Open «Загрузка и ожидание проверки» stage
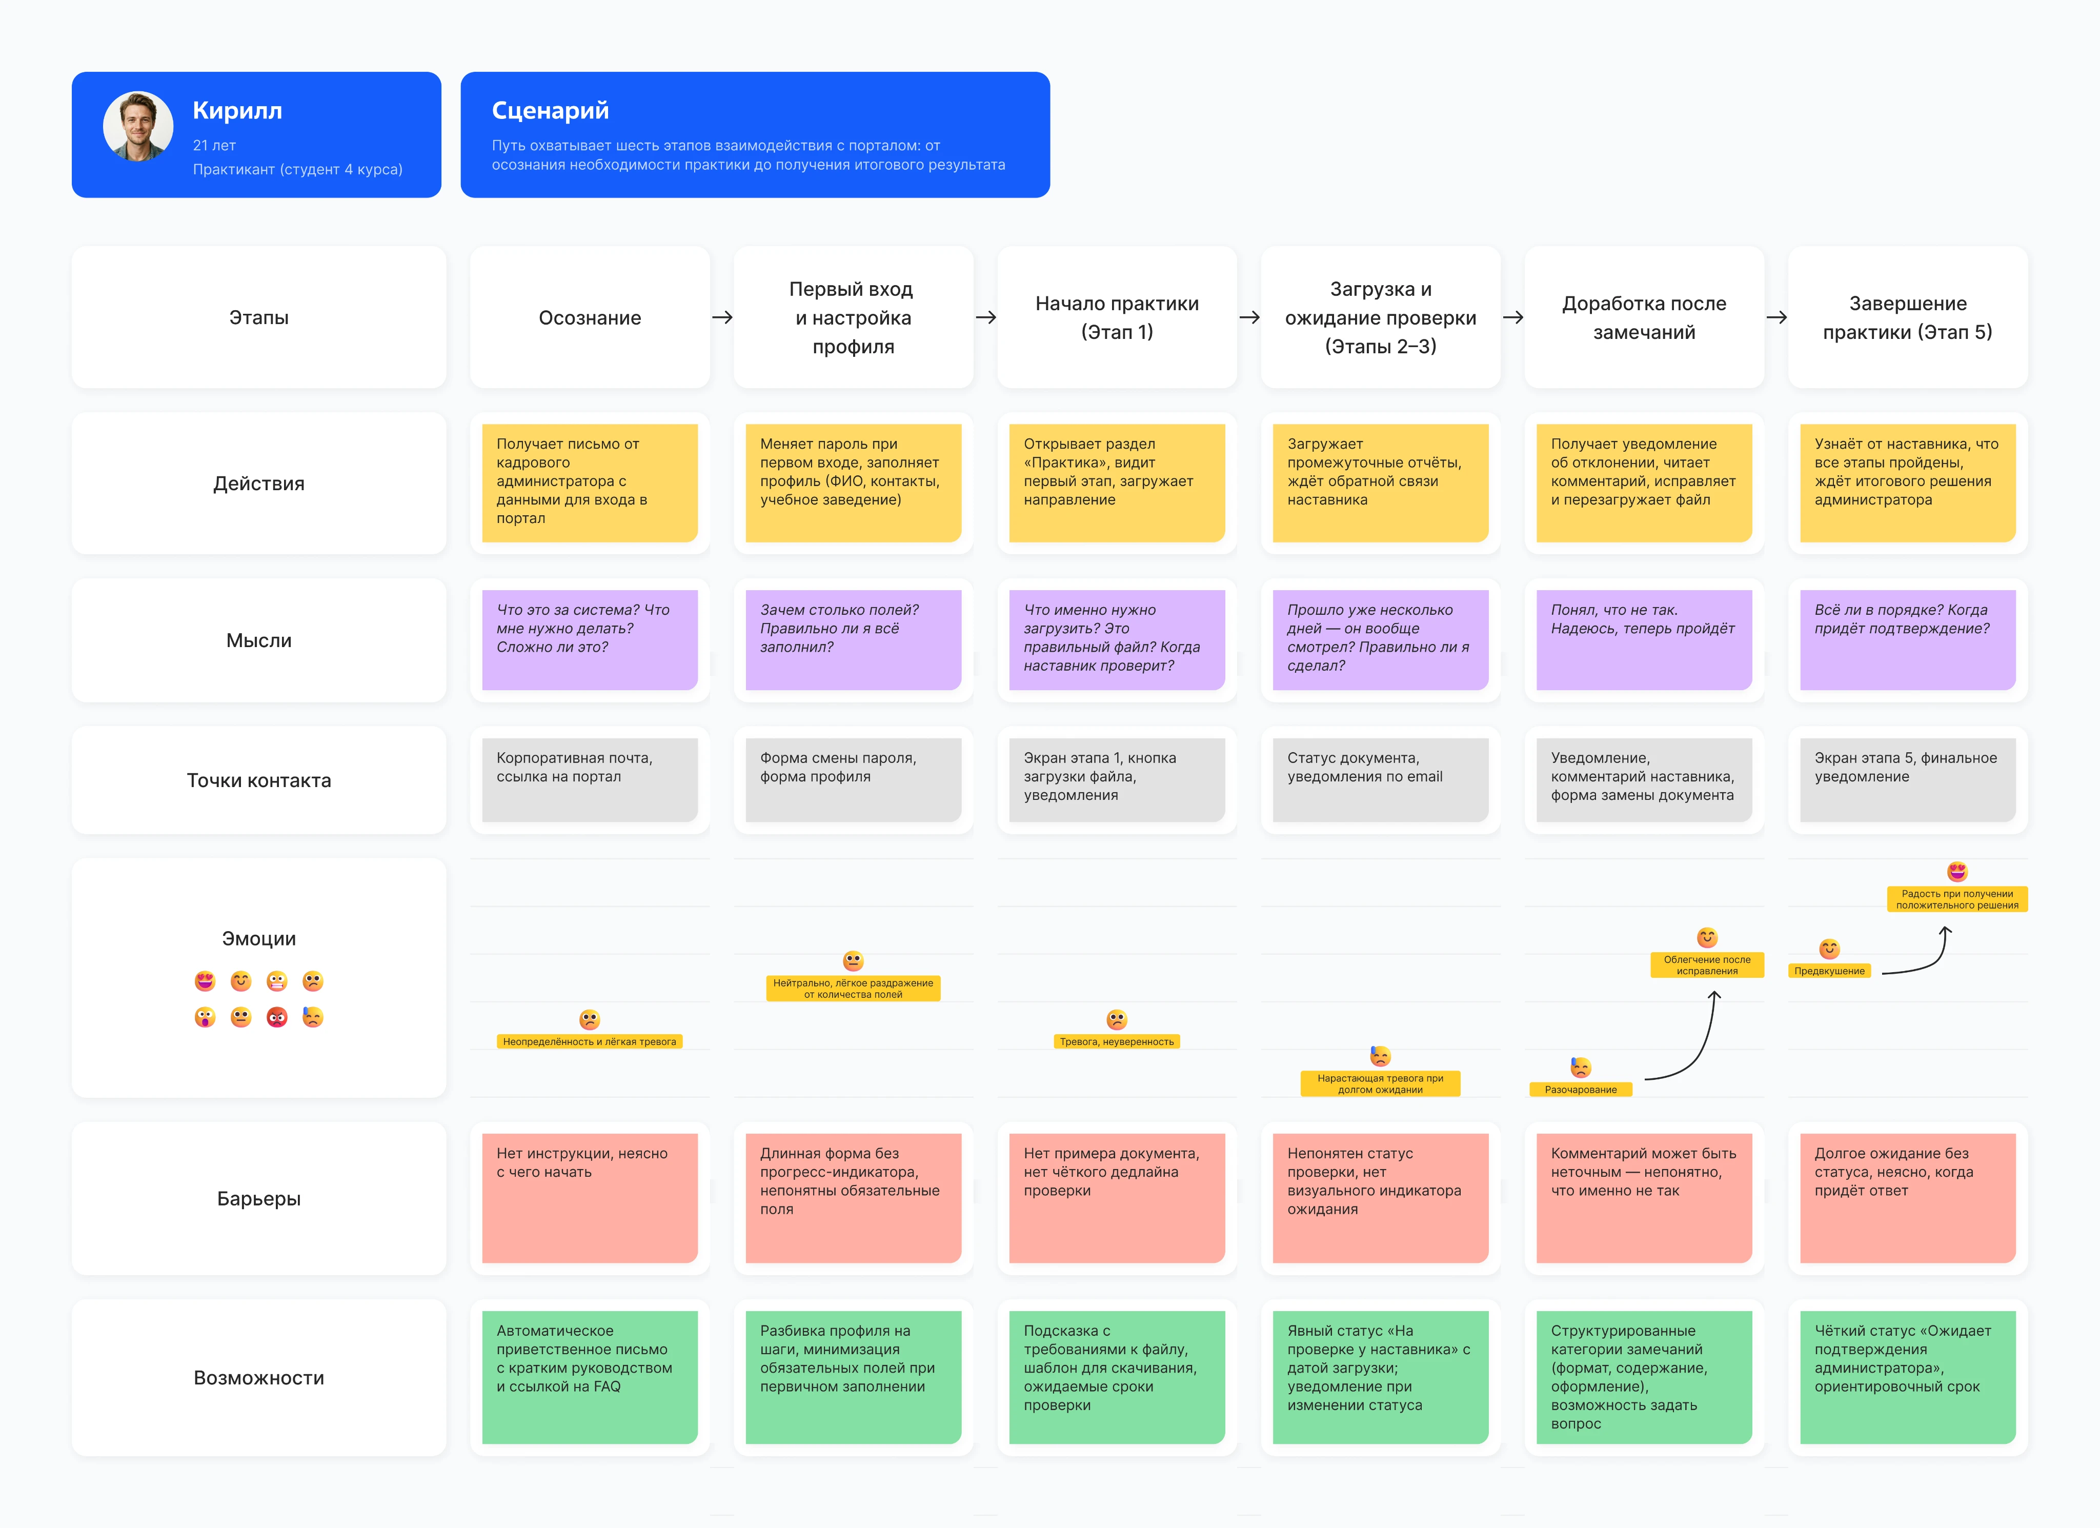This screenshot has width=2100, height=1528. tap(1381, 317)
